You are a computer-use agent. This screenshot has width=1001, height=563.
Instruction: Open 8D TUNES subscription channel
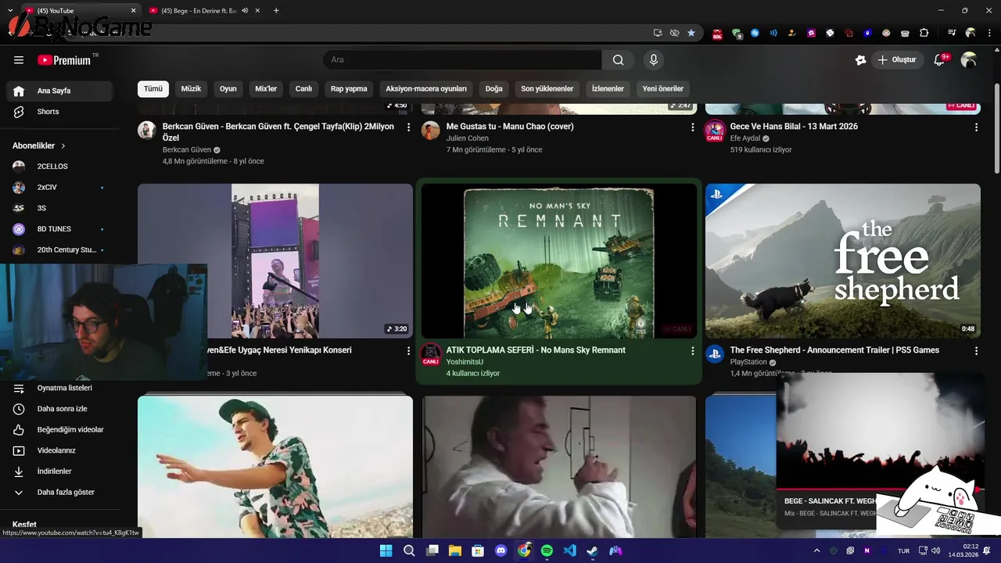pos(59,229)
